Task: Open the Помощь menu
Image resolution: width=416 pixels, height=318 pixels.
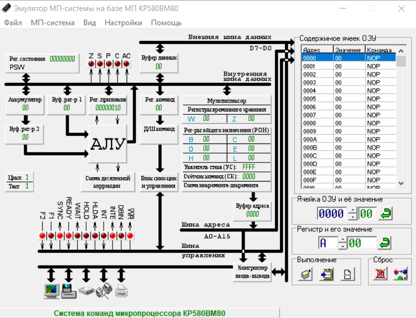Action: [166, 22]
